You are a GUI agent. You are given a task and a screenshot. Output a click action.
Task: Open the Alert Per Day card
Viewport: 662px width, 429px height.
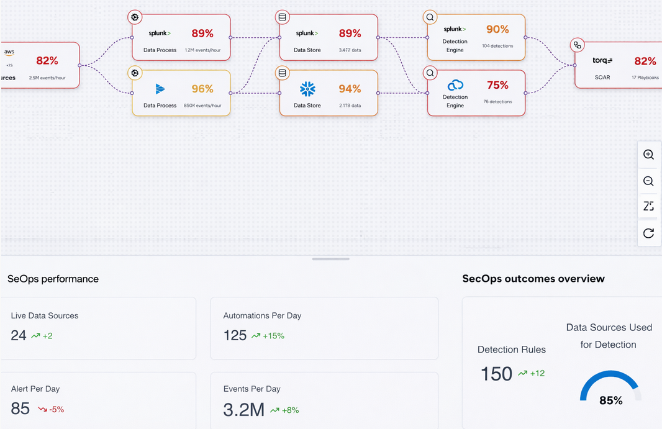[98, 400]
